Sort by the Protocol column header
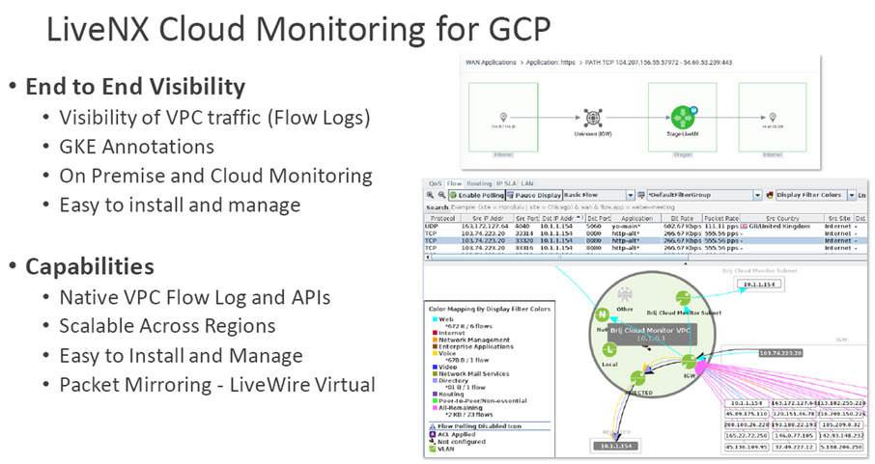This screenshot has height=464, width=875. [442, 218]
